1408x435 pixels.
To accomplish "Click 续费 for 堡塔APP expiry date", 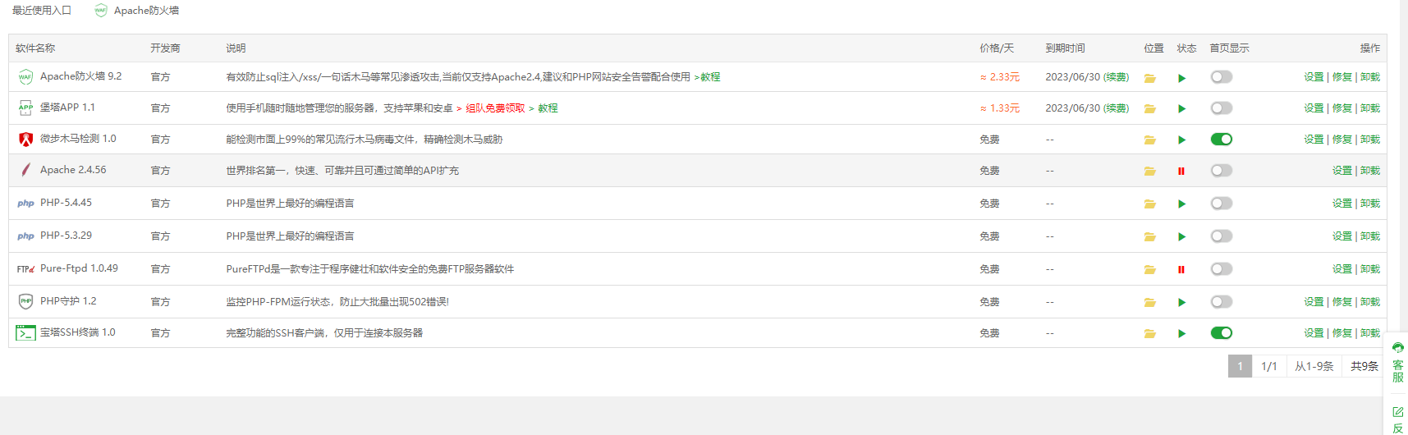I will (1116, 108).
